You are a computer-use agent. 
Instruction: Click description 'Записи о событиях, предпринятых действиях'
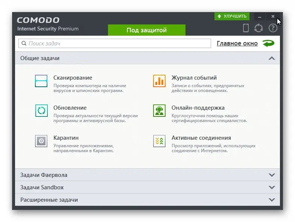(208, 88)
